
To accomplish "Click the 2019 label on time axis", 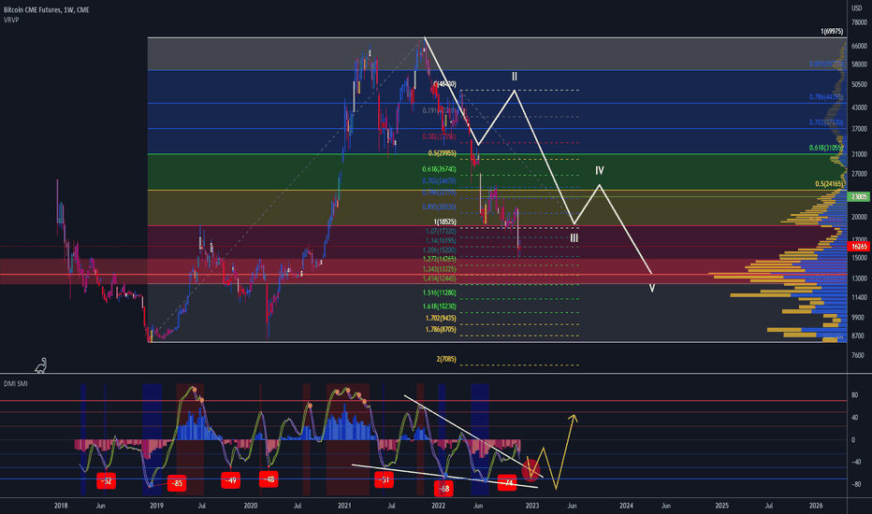I will (x=156, y=506).
